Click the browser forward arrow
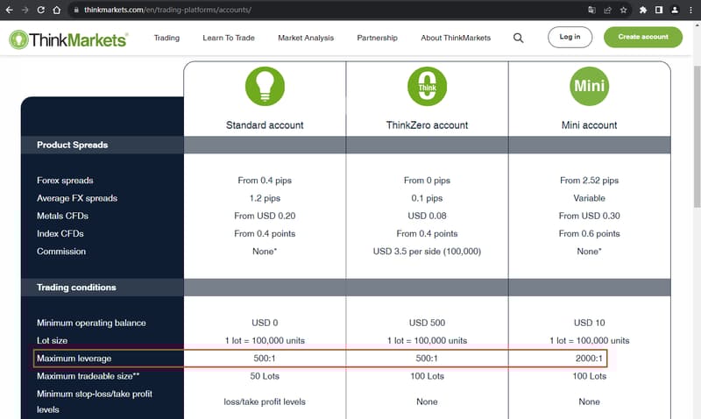The width and height of the screenshot is (701, 419). coord(25,10)
